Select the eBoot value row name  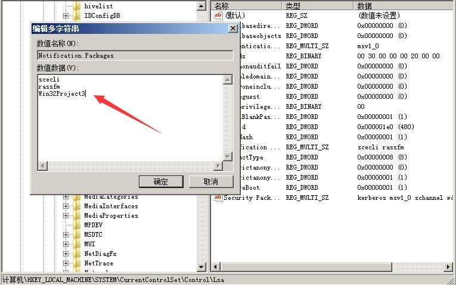click(x=250, y=187)
